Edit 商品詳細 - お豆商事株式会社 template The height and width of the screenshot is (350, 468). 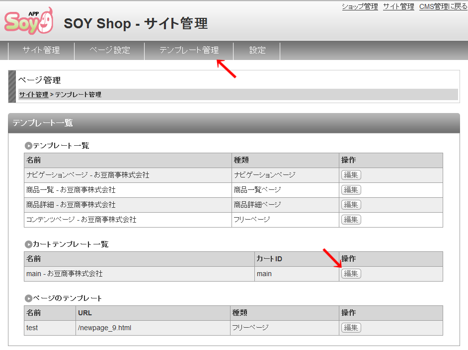[351, 205]
